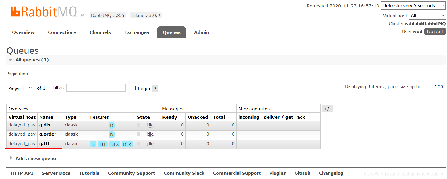The height and width of the screenshot is (179, 447).
Task: Sort by the deliver / get column header
Action: (278, 117)
